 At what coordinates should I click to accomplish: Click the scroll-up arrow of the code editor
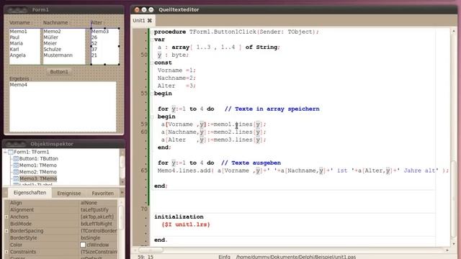click(x=454, y=31)
